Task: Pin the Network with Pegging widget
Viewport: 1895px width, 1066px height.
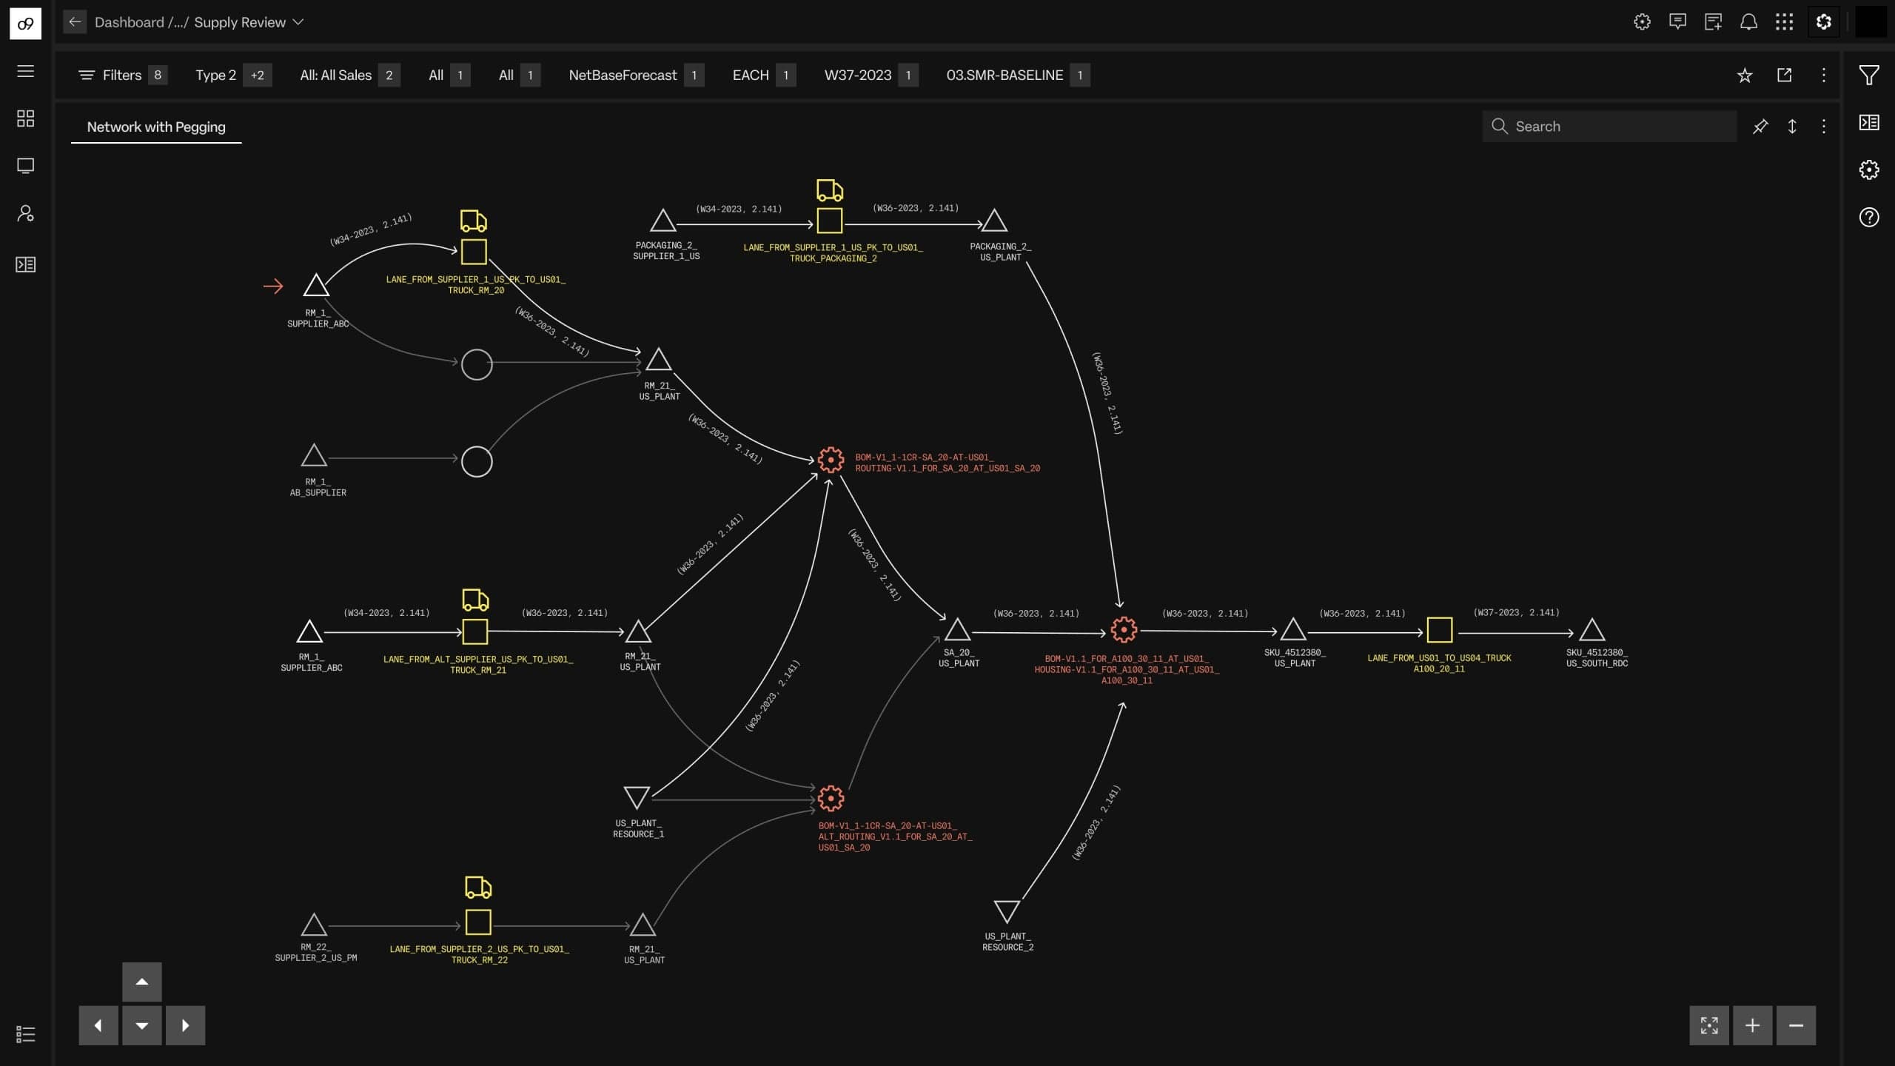Action: tap(1760, 127)
